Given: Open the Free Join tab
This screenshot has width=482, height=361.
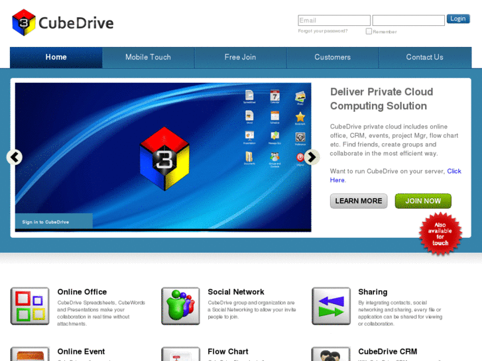Looking at the screenshot, I should pos(241,57).
